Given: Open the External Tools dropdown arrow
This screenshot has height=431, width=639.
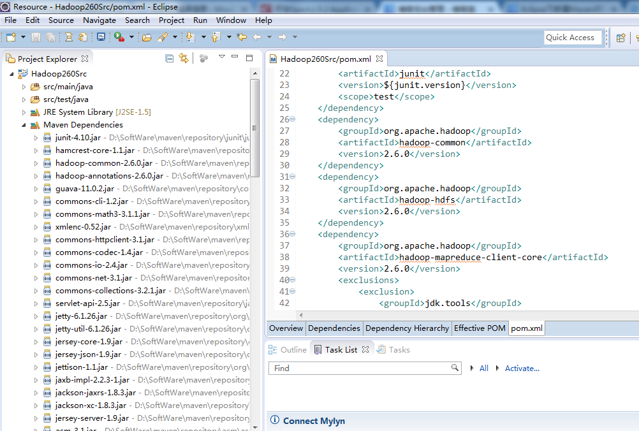Looking at the screenshot, I should [131, 37].
